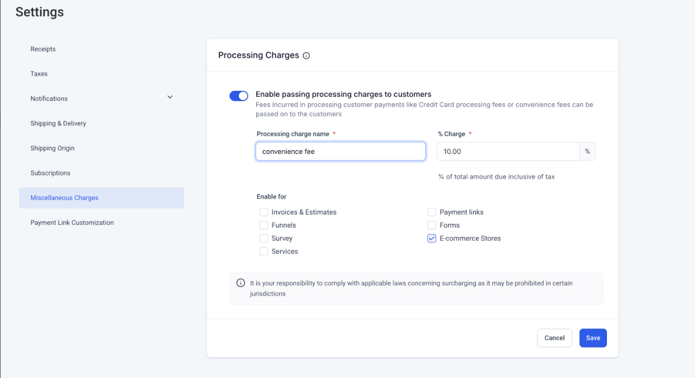The image size is (695, 378).
Task: Save the processing charges settings
Action: point(593,338)
